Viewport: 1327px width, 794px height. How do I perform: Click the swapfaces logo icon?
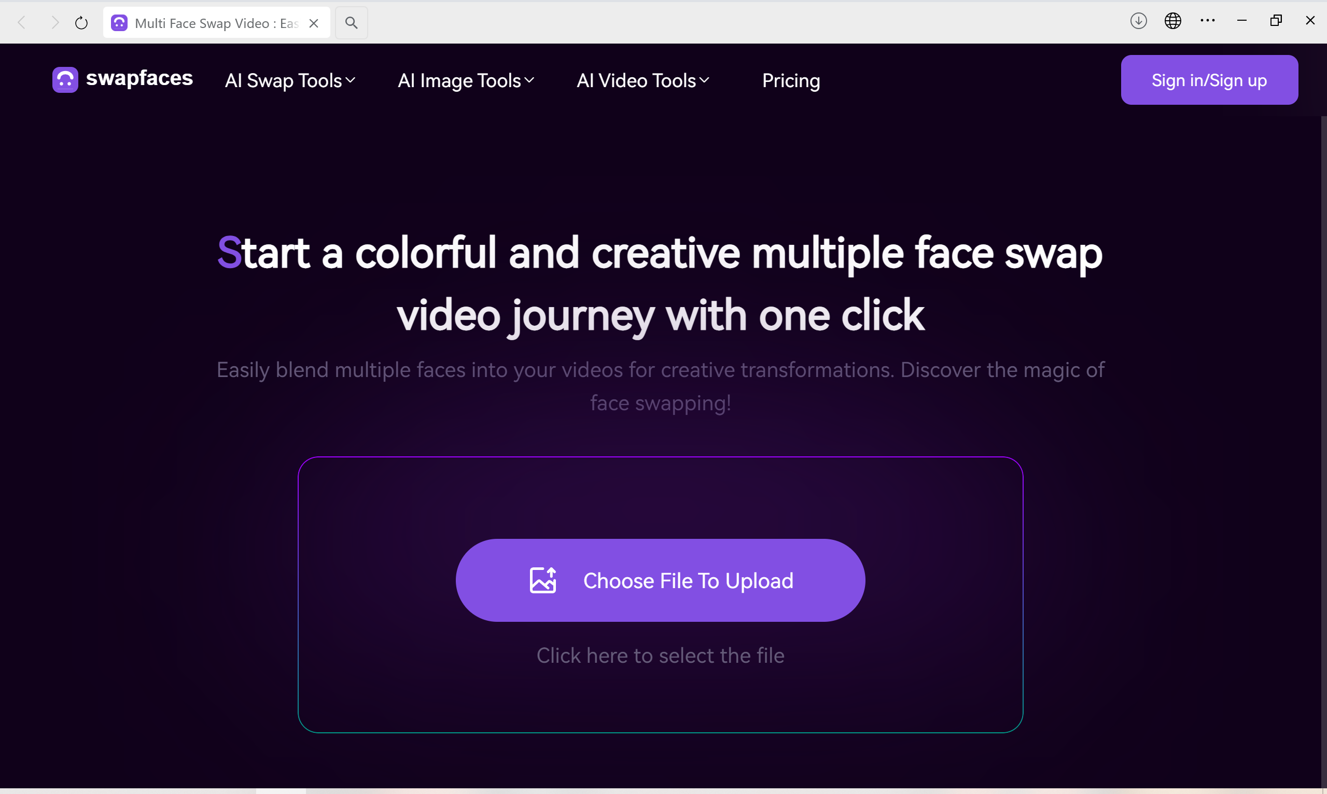click(x=64, y=79)
